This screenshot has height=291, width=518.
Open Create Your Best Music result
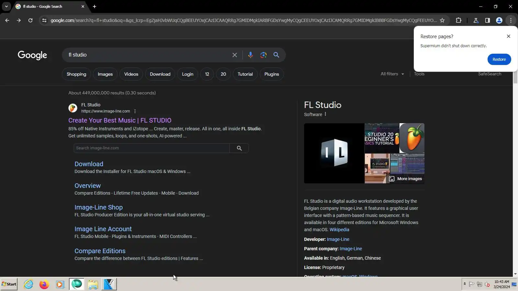point(120,120)
